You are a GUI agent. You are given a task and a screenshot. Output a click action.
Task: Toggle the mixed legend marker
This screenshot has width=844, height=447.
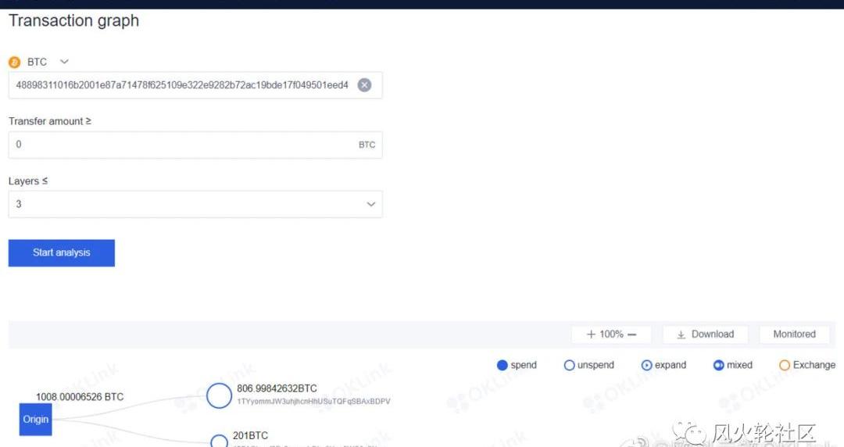718,365
